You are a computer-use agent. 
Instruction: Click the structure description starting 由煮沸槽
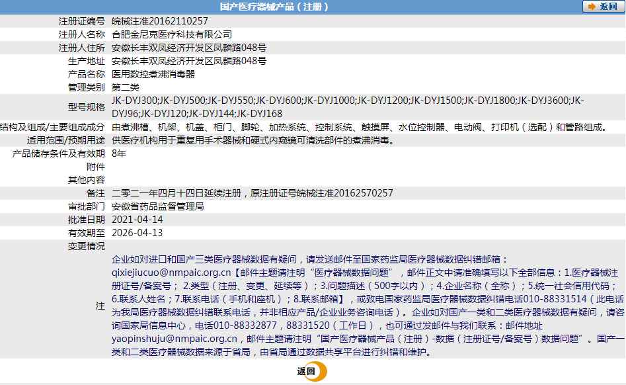[359, 127]
